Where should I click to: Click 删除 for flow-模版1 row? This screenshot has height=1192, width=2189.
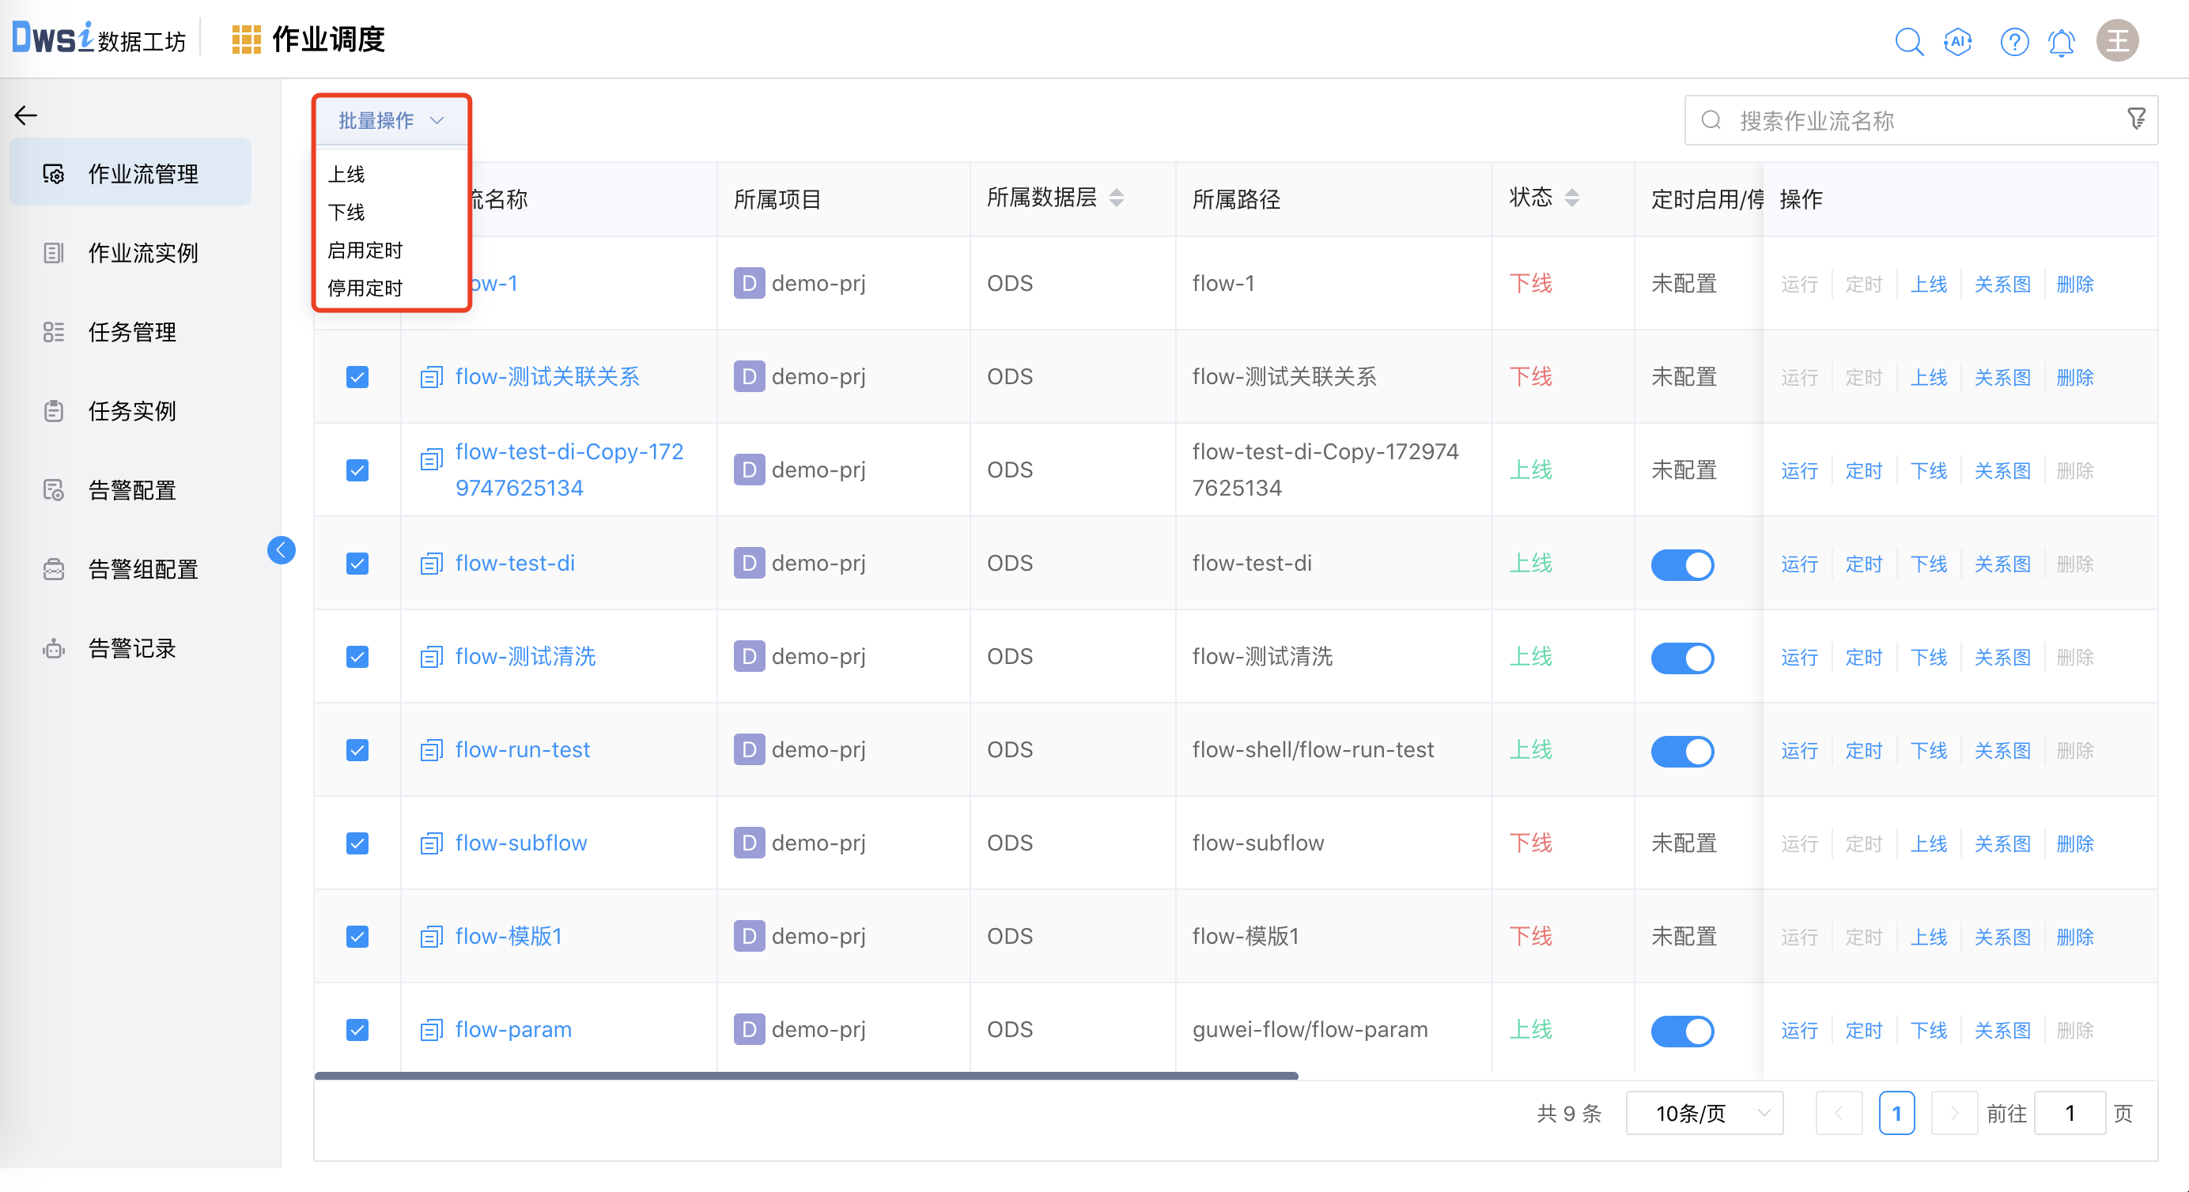(x=2074, y=936)
